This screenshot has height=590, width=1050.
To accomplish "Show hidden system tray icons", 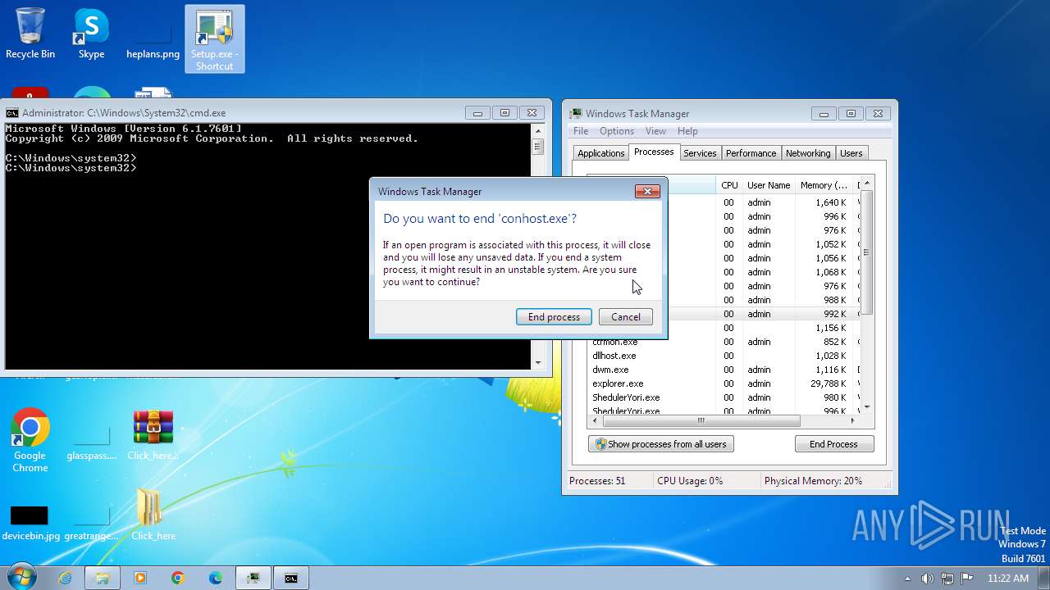I will pos(907,579).
